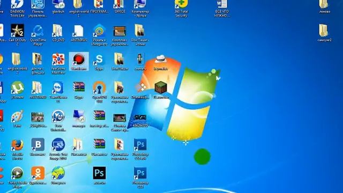Screen dimensions: 343x193
Task: Open the Control Panel shortcut (Панель управления)
Action: click(x=38, y=9)
